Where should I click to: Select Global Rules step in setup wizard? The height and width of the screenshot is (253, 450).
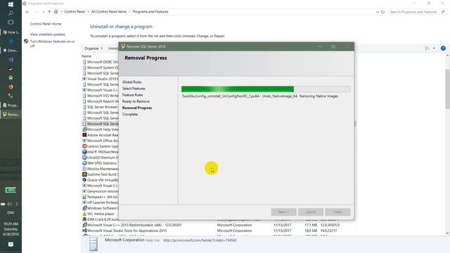point(131,82)
